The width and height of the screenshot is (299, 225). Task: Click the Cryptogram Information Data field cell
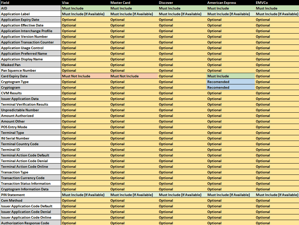tap(30, 189)
